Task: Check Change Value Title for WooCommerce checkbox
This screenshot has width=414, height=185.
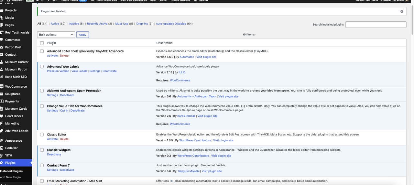Action: pyautogui.click(x=42, y=106)
